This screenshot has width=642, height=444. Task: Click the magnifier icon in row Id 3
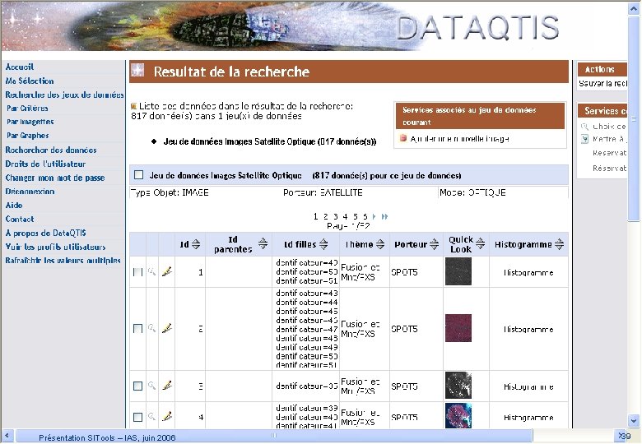(152, 386)
